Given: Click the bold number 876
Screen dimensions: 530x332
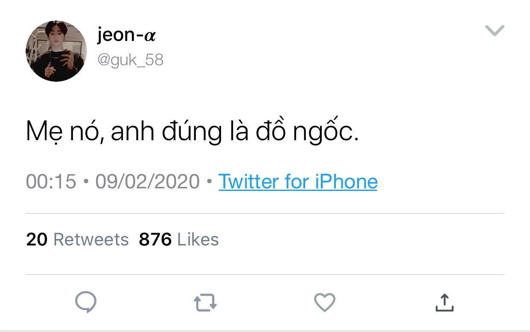Looking at the screenshot, I should (155, 240).
